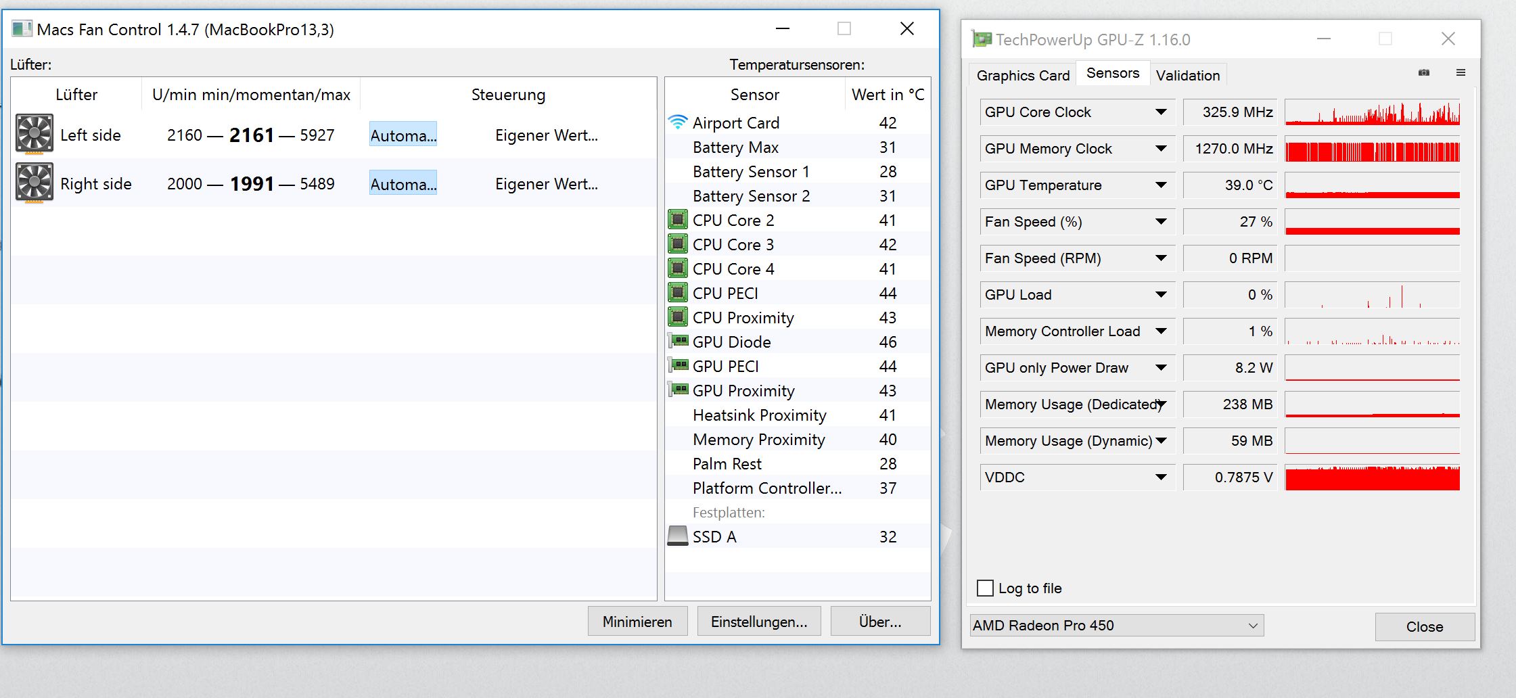Viewport: 1516px width, 698px height.
Task: Click the Airport Card wifi icon
Action: pyautogui.click(x=677, y=122)
